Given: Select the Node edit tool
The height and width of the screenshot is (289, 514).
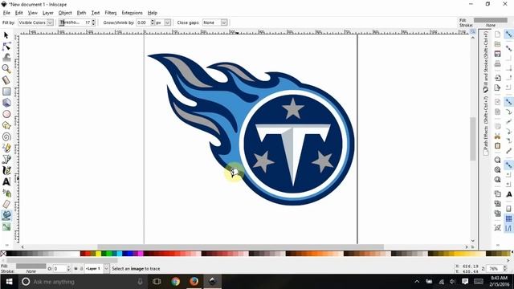Looking at the screenshot, I should [6, 47].
